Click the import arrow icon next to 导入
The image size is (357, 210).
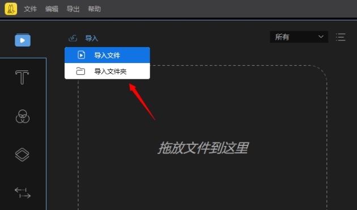click(73, 38)
